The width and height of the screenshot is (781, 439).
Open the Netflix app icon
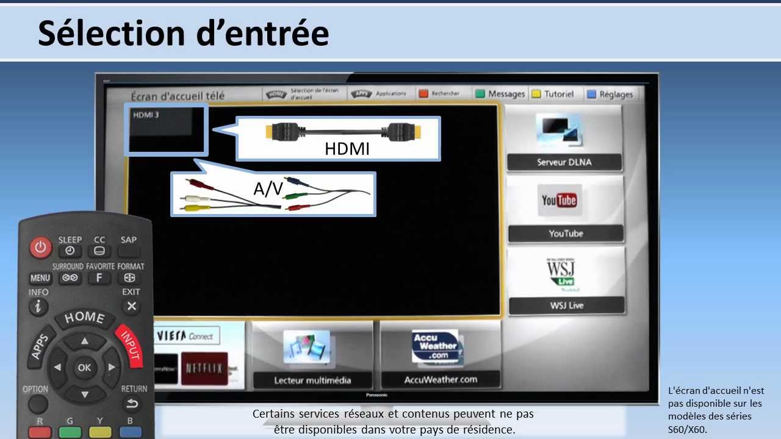[204, 368]
